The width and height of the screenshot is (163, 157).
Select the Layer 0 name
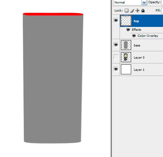(139, 58)
